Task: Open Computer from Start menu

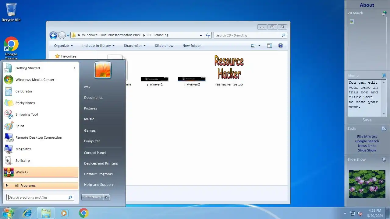Action: click(92, 141)
